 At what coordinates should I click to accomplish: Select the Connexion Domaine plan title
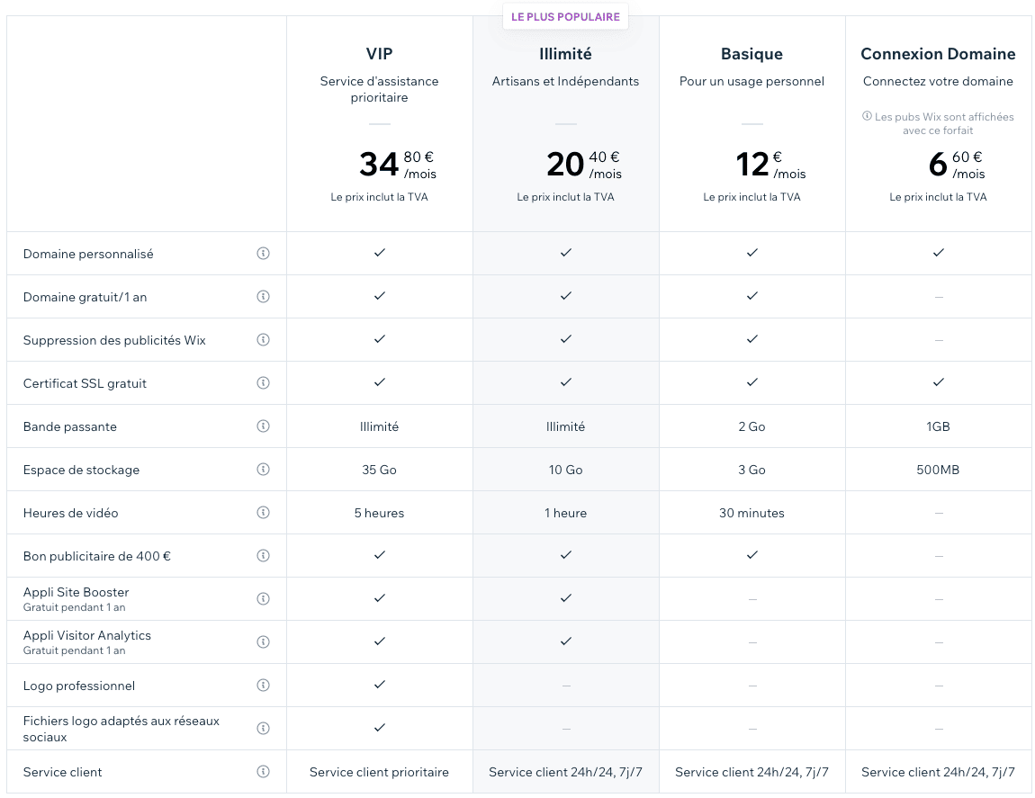(x=938, y=54)
